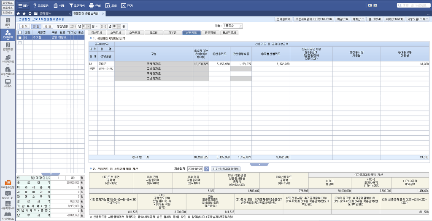Collapse the employee list with down-arrow handle
Screen dimensions: 432x221
coord(51,174)
